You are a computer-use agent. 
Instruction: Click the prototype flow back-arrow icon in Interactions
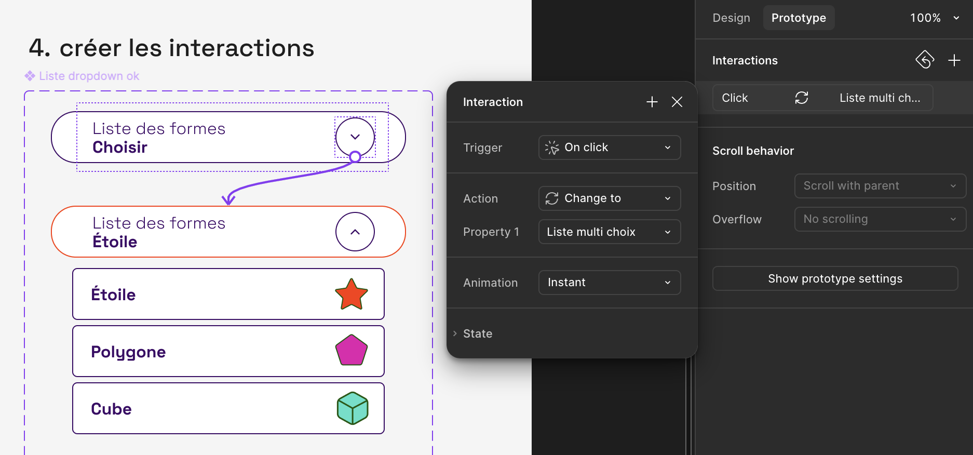[x=924, y=60]
